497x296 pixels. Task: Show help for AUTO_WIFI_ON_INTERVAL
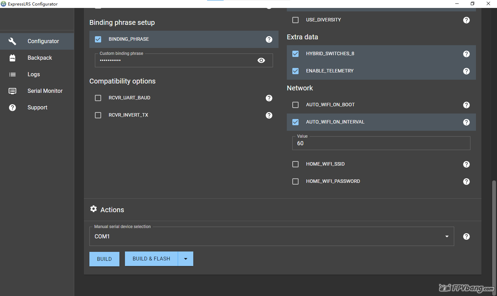[467, 122]
